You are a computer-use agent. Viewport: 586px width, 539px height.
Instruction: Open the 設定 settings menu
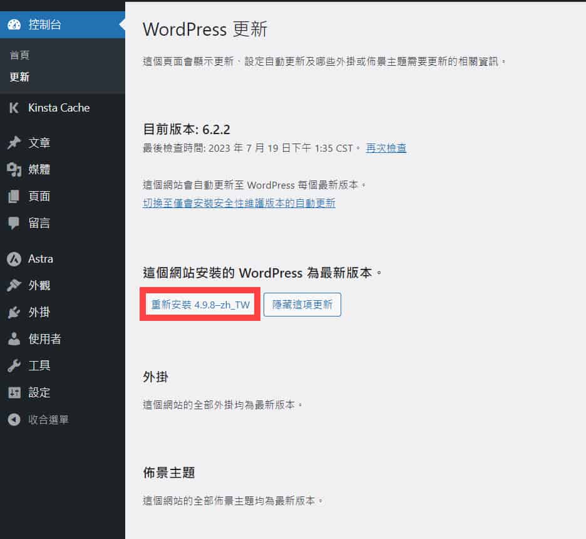tap(63, 392)
